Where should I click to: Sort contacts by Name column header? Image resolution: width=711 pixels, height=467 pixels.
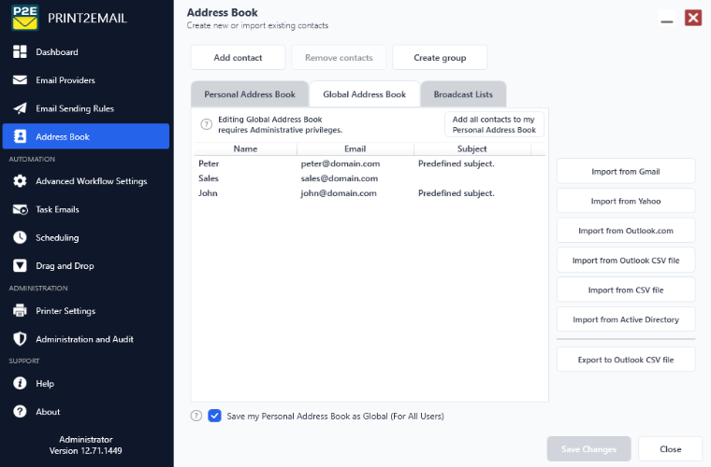tap(245, 149)
